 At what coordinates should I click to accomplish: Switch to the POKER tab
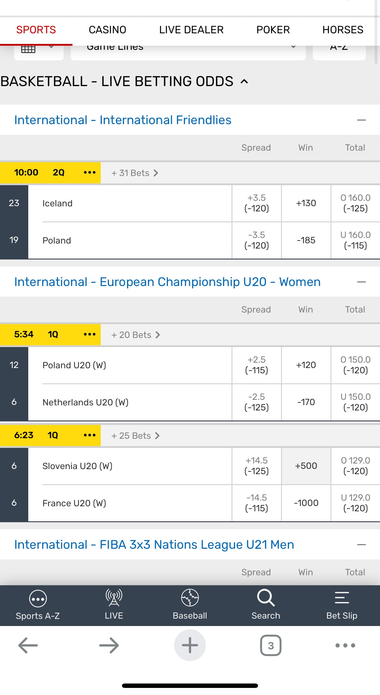point(273,30)
